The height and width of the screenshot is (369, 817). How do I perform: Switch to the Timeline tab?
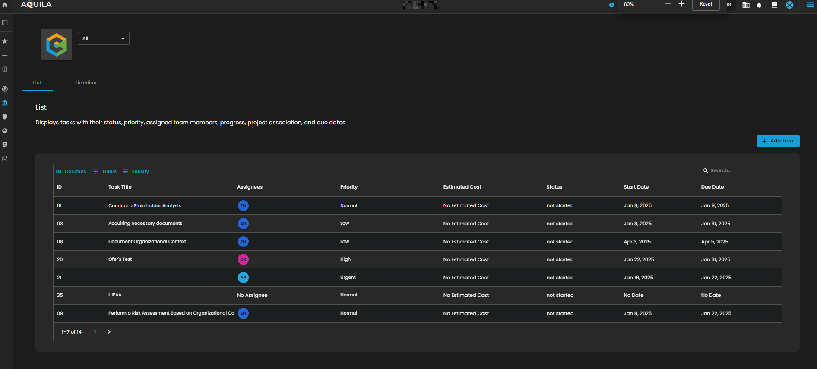85,82
